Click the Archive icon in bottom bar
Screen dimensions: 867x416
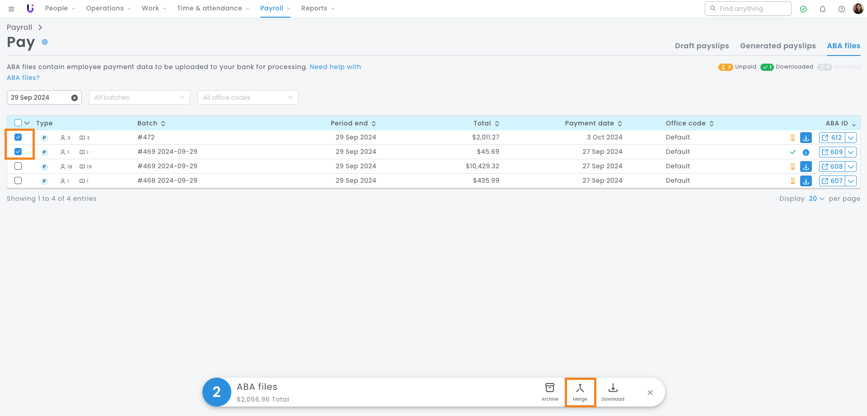pyautogui.click(x=549, y=392)
